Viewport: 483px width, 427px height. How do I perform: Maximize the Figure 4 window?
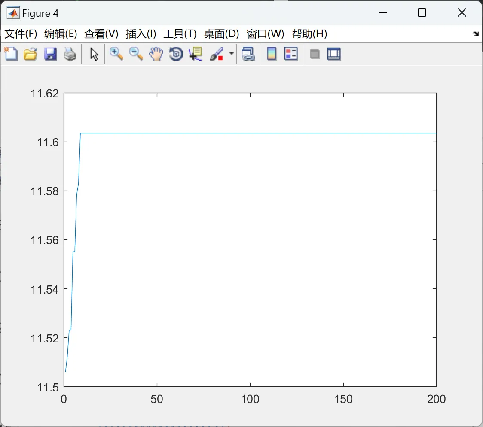point(422,12)
